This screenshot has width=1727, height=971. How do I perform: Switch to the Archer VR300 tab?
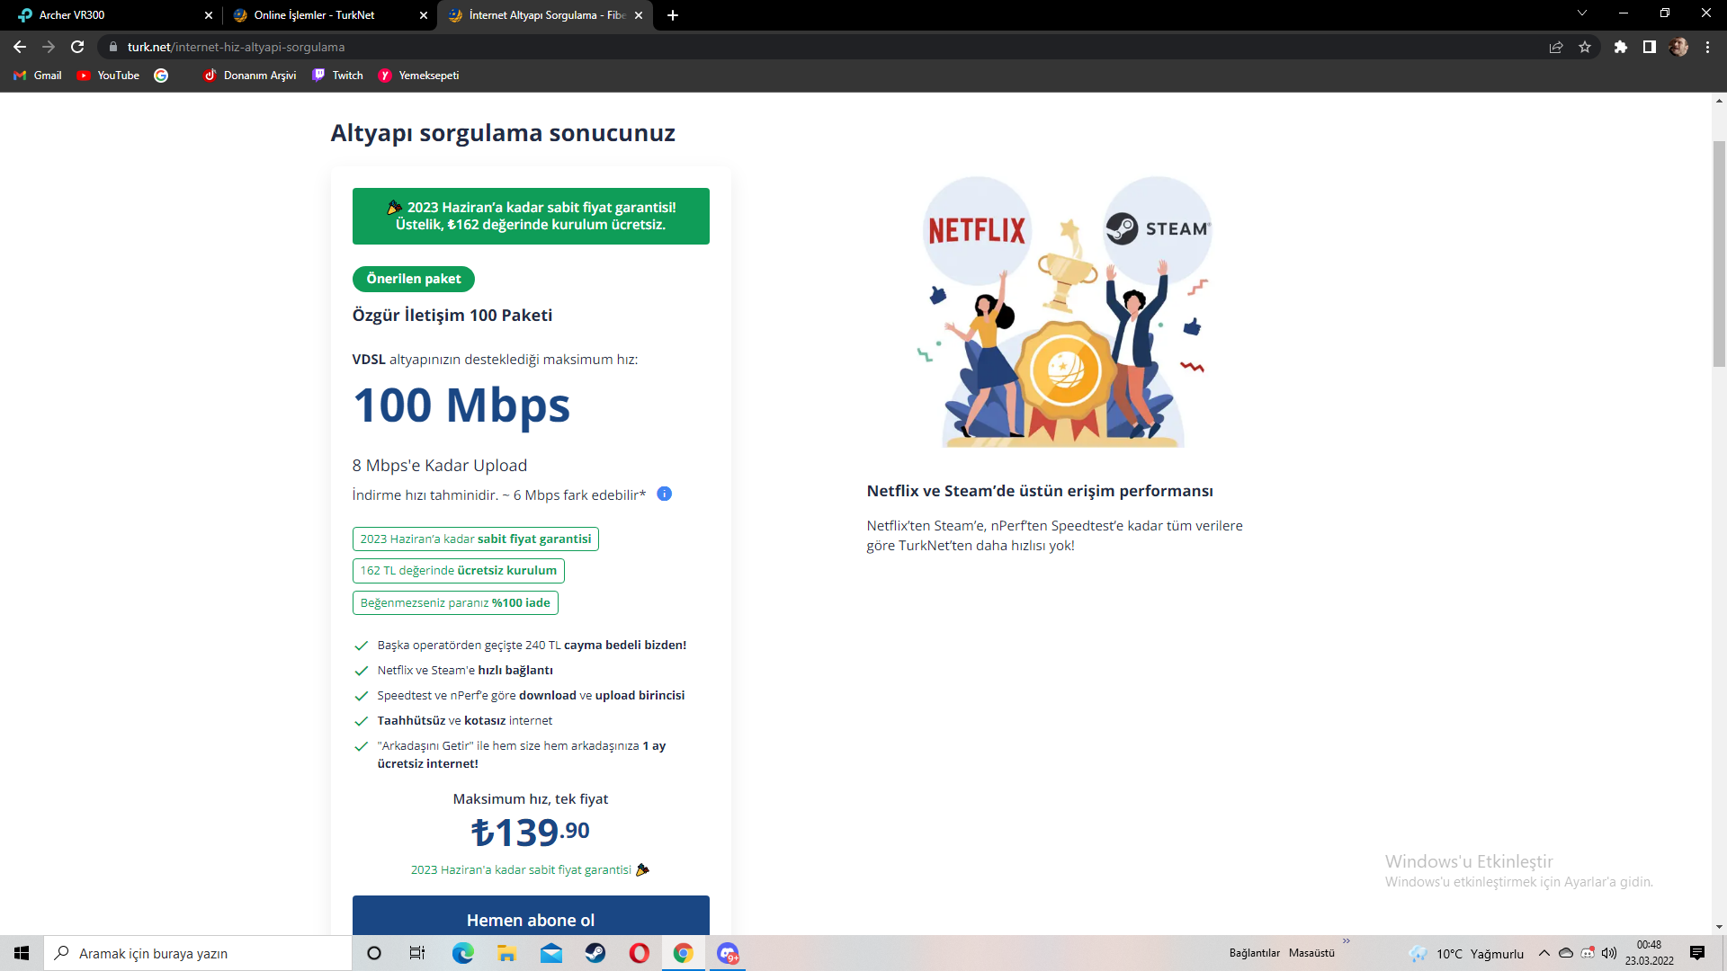coord(108,15)
